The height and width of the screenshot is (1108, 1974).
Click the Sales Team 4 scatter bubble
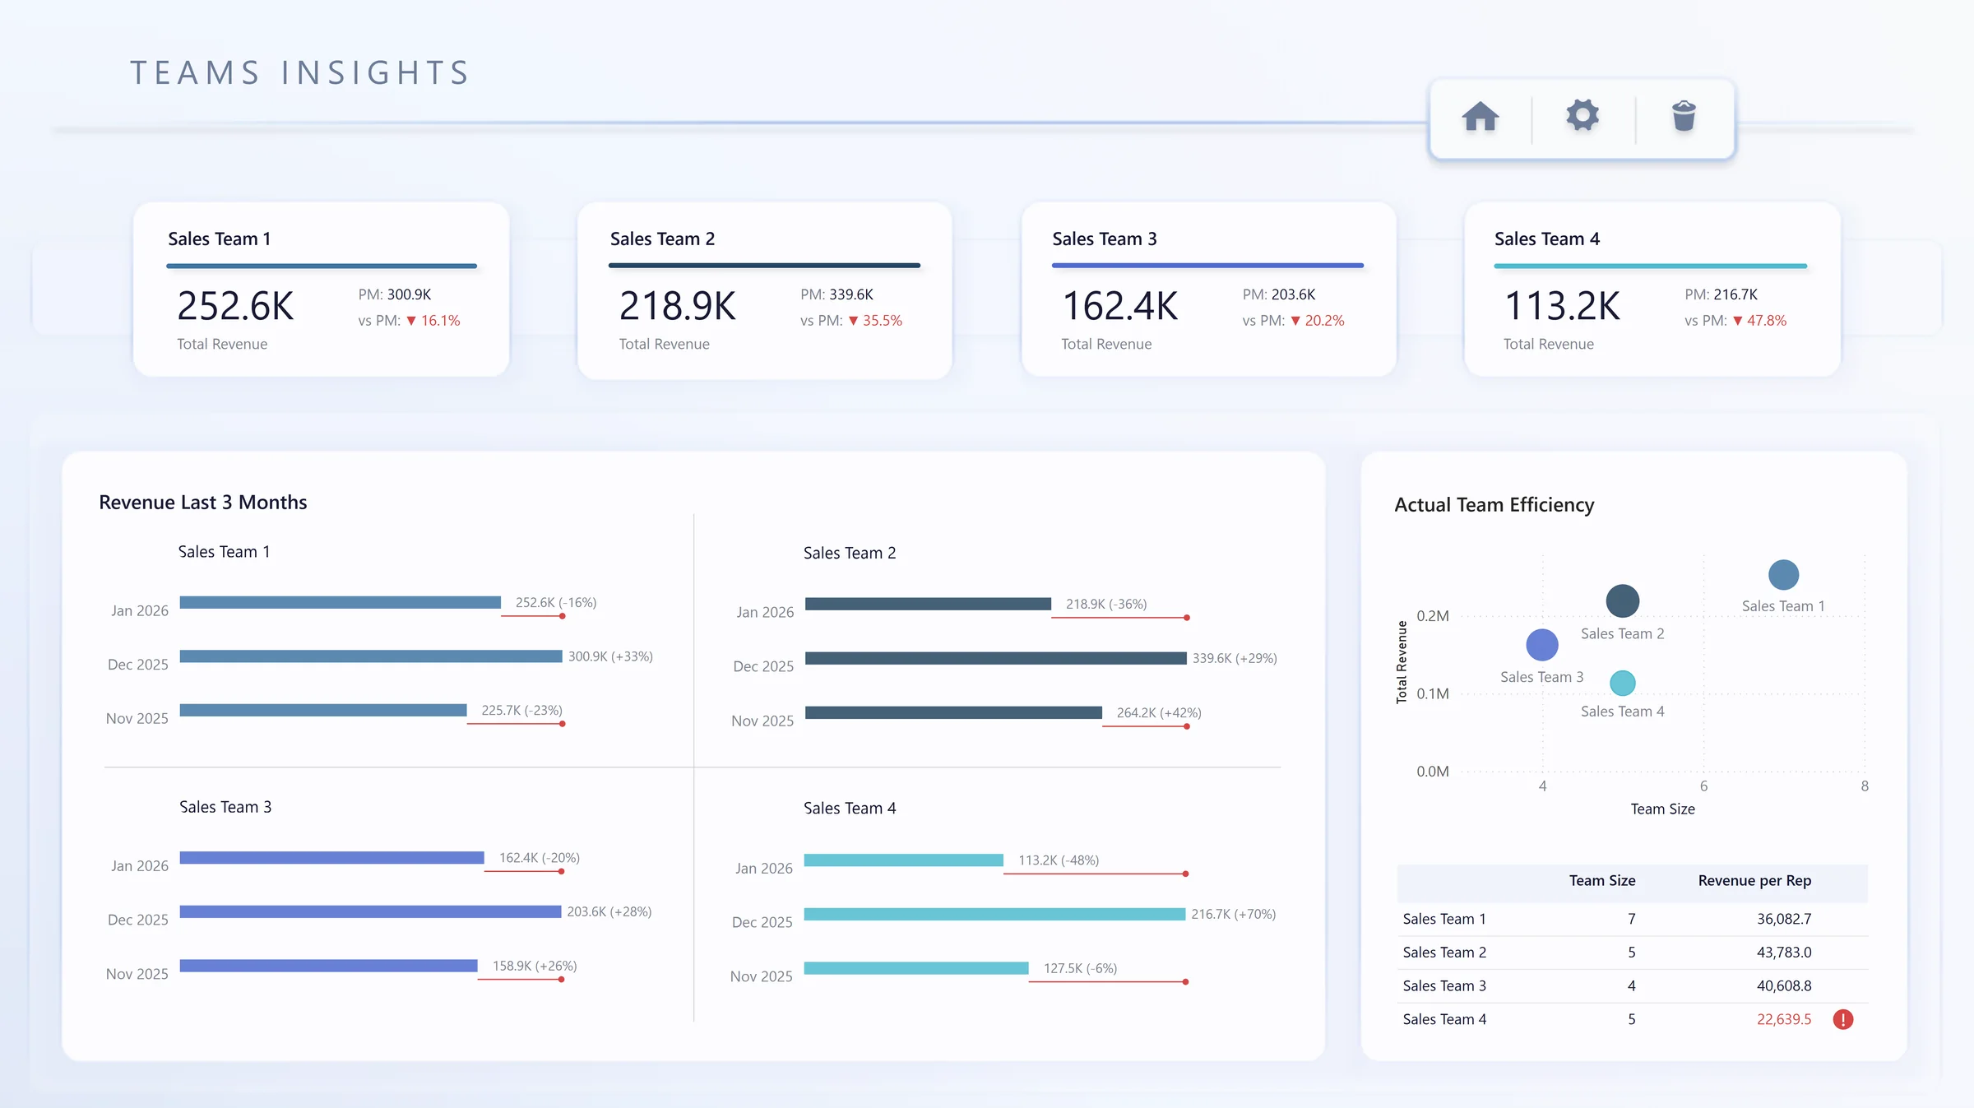point(1622,683)
